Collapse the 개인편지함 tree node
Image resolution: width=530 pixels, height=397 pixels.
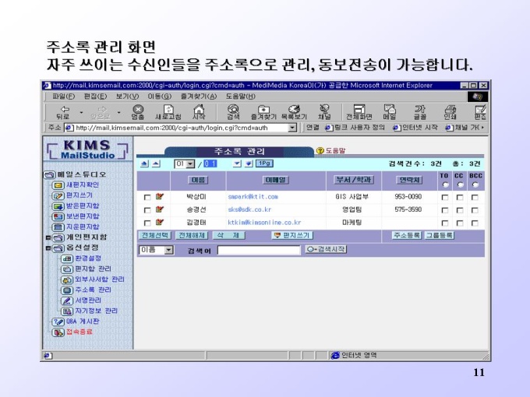pos(48,237)
